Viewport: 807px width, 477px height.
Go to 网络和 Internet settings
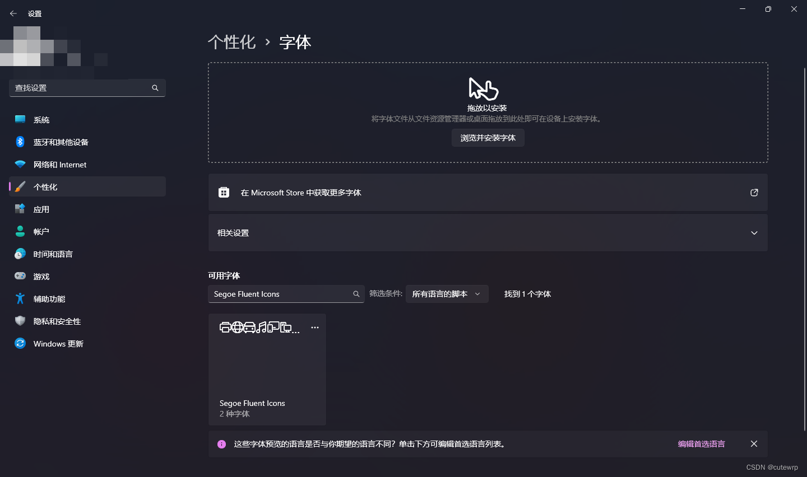point(87,164)
